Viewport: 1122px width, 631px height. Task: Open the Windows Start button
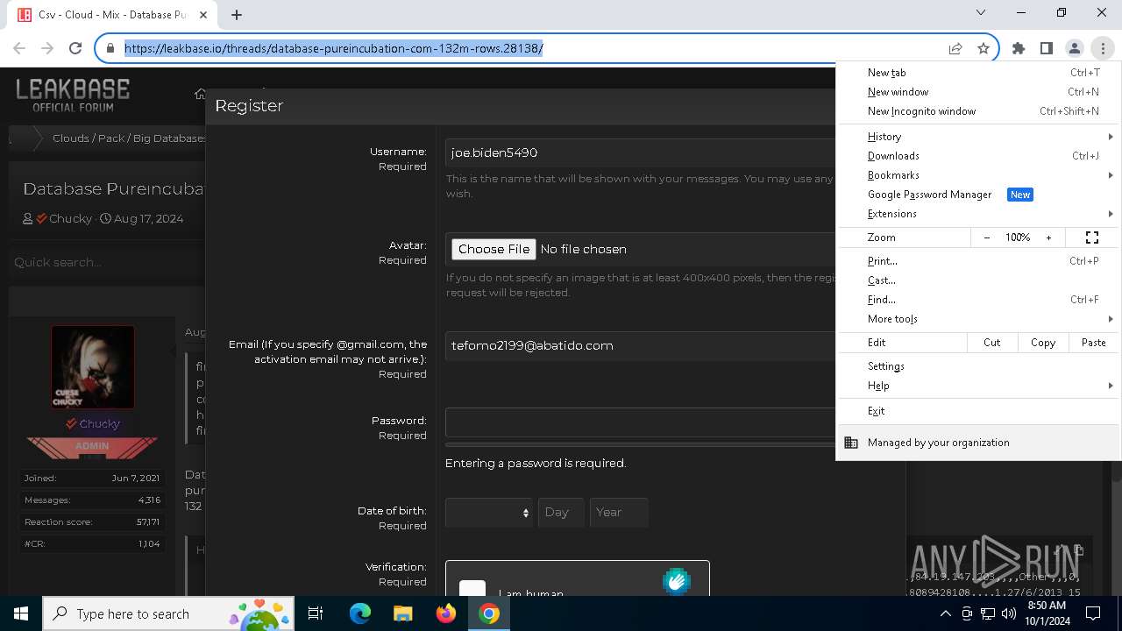(21, 613)
